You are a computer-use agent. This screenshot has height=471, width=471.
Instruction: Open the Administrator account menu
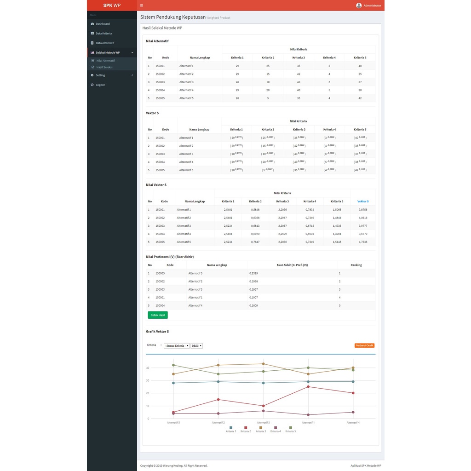coord(369,6)
